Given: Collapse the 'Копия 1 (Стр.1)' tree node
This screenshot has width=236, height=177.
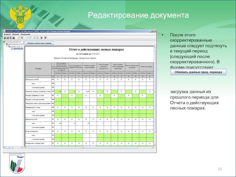Looking at the screenshot, I should [x=7, y=46].
